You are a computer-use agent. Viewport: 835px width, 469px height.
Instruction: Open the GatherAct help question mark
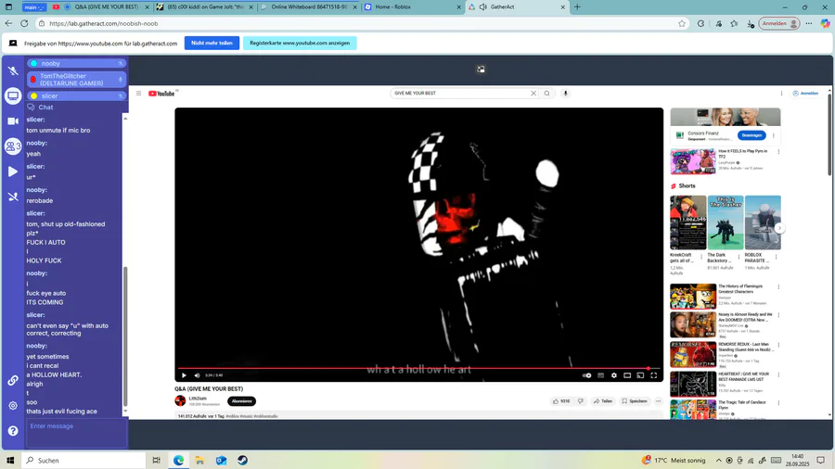click(13, 431)
